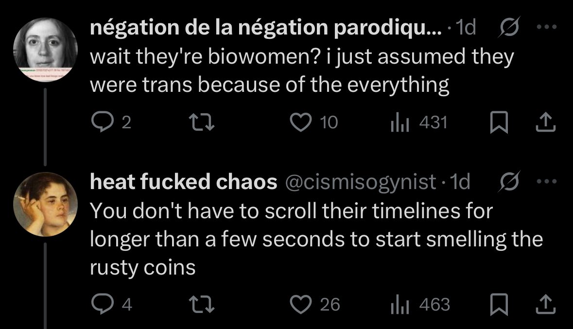This screenshot has width=573, height=329.
Task: View heat fucked chaos avatar
Action: point(45,204)
